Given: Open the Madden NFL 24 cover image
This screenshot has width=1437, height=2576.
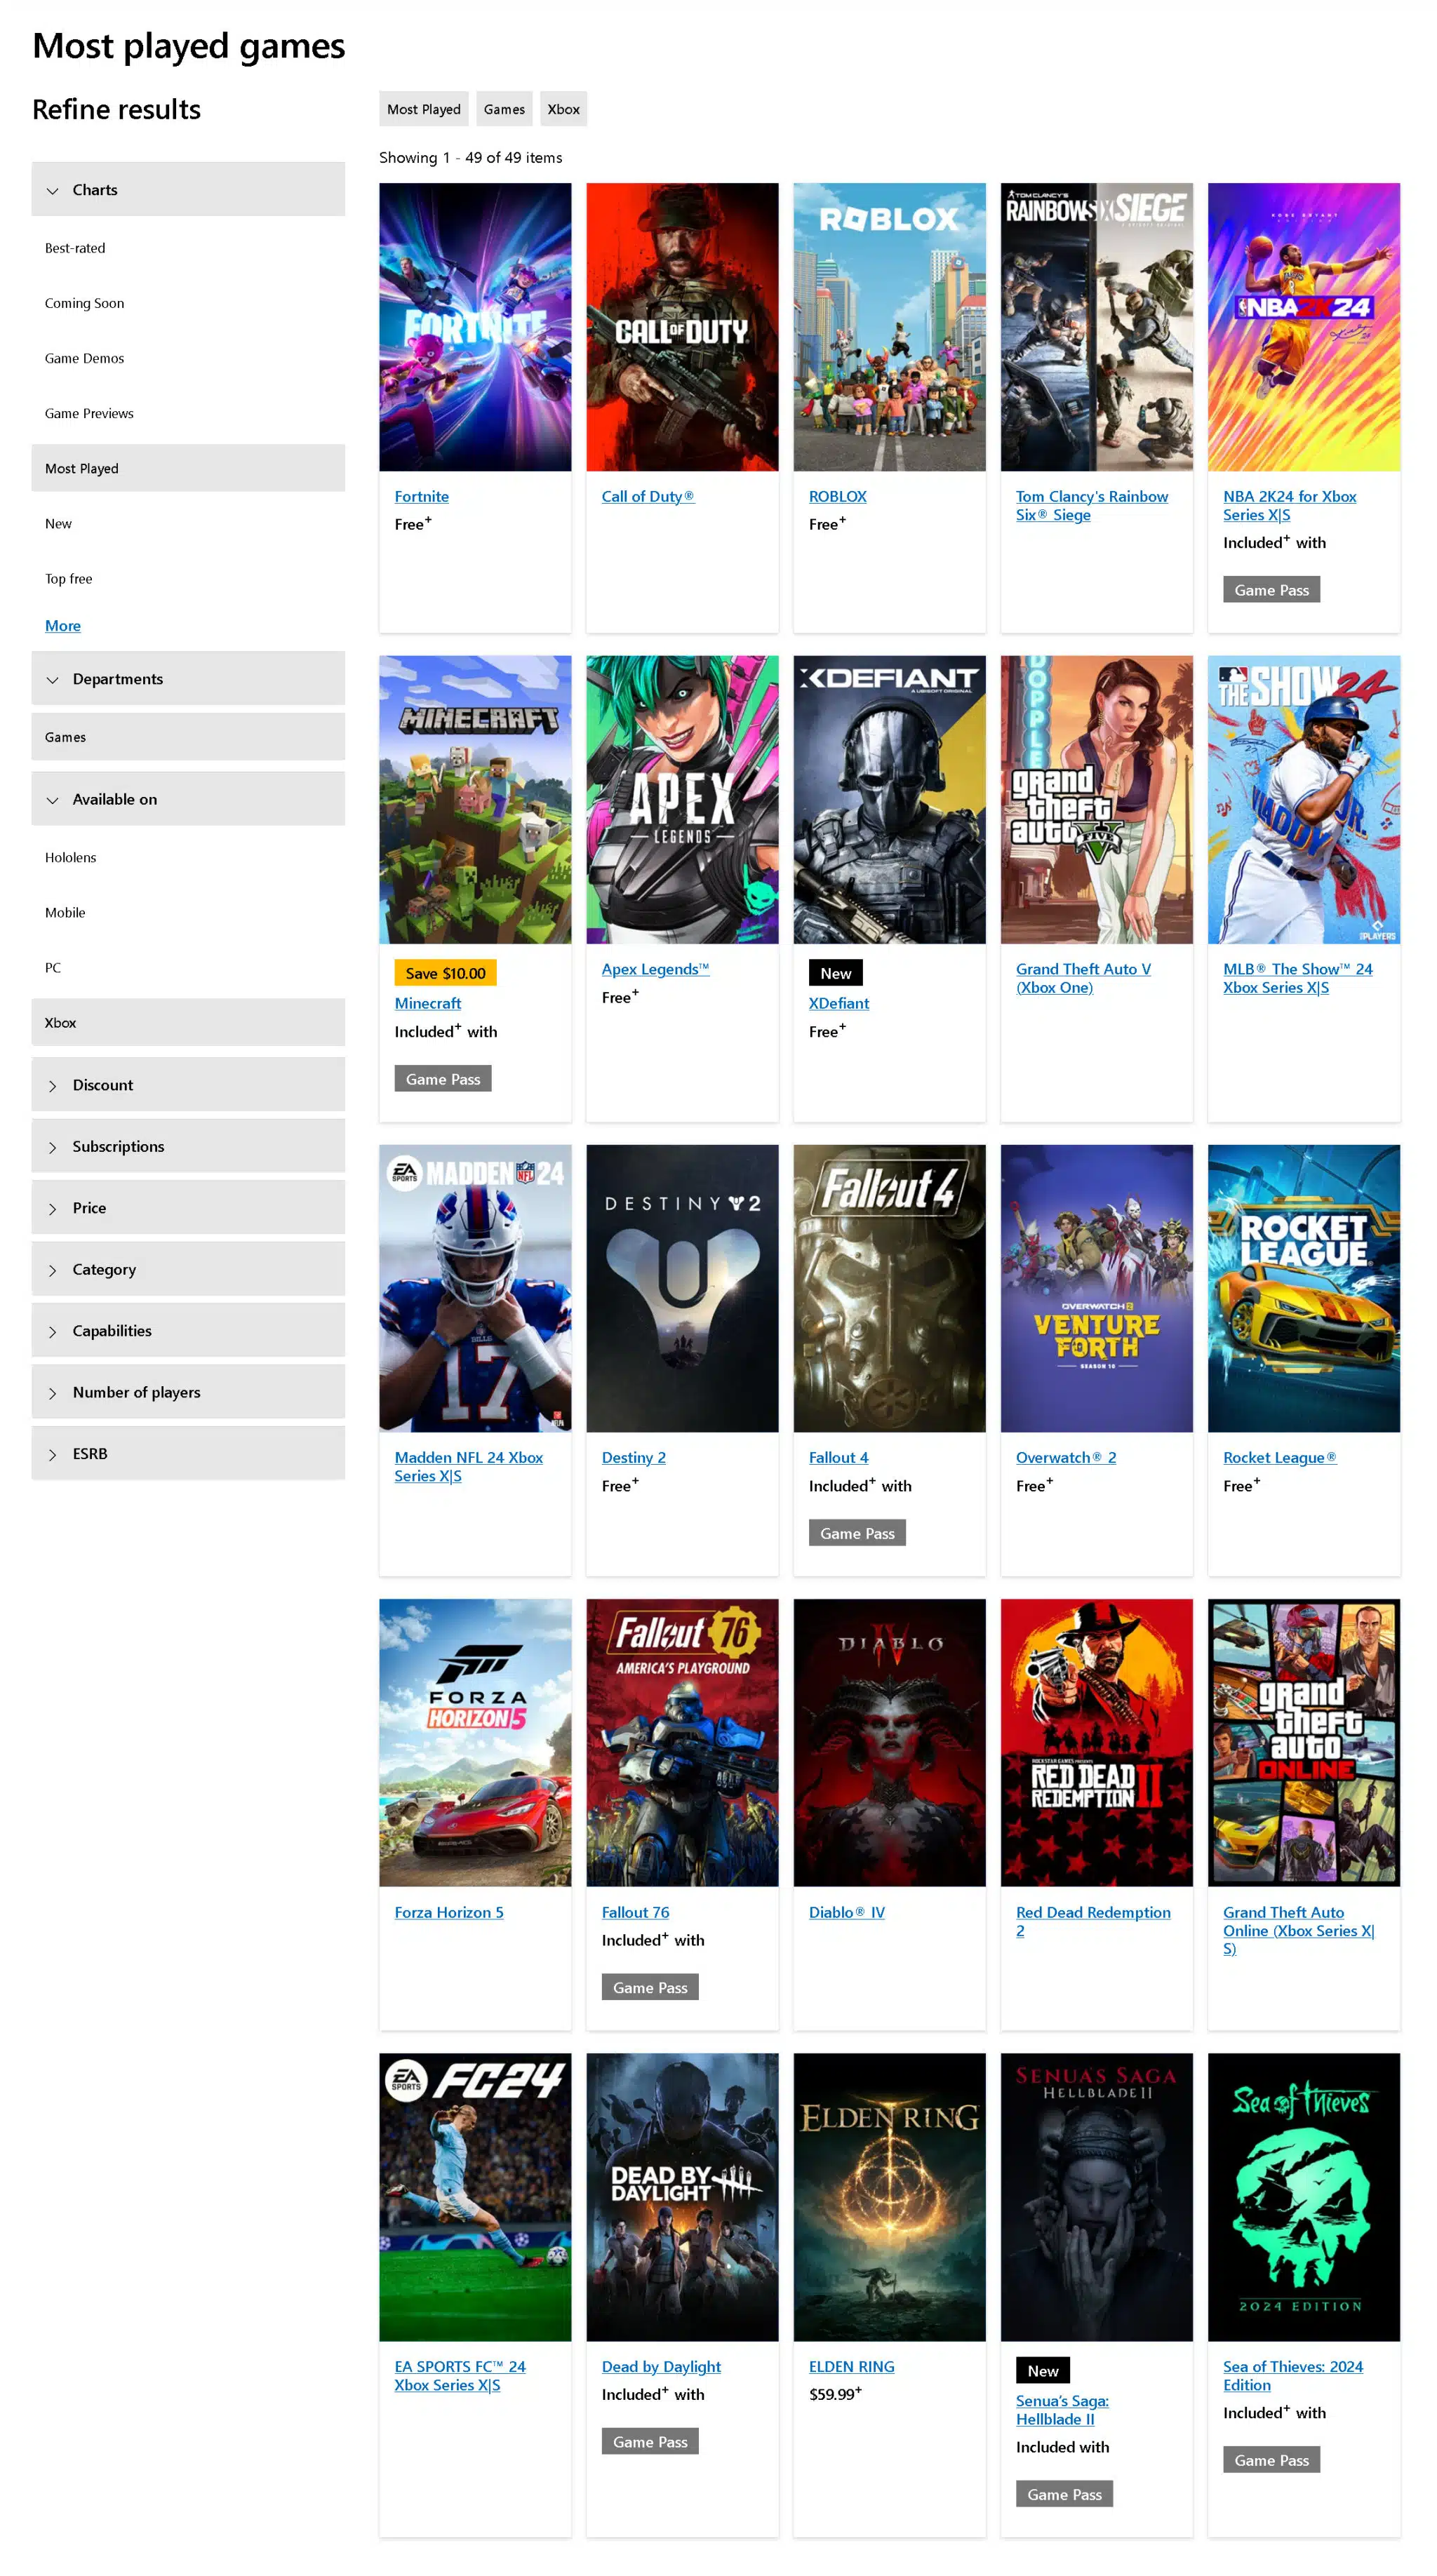Looking at the screenshot, I should [475, 1289].
